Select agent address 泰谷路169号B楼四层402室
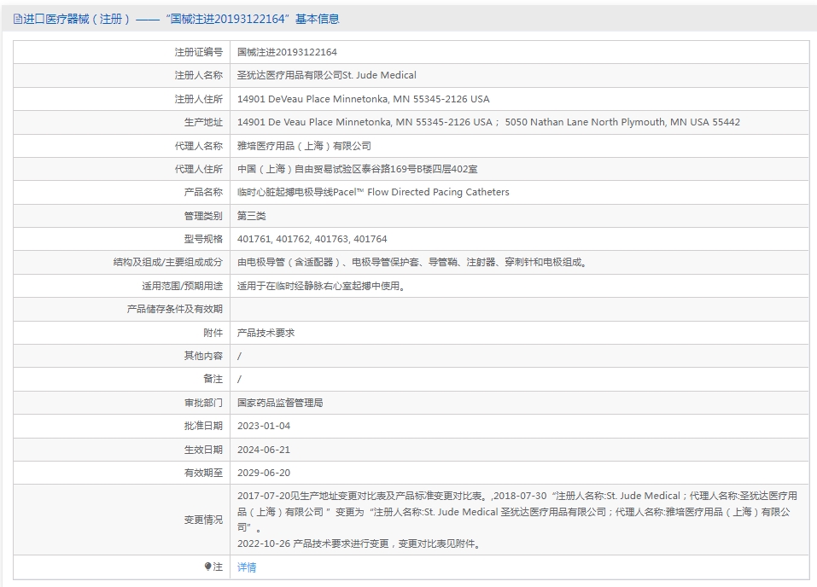Screen dimensions: 817x587 coord(358,169)
